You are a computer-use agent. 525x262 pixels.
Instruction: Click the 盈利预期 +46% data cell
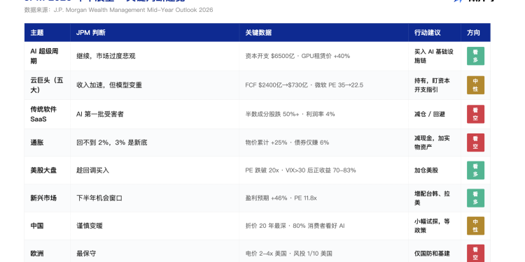[324, 198]
